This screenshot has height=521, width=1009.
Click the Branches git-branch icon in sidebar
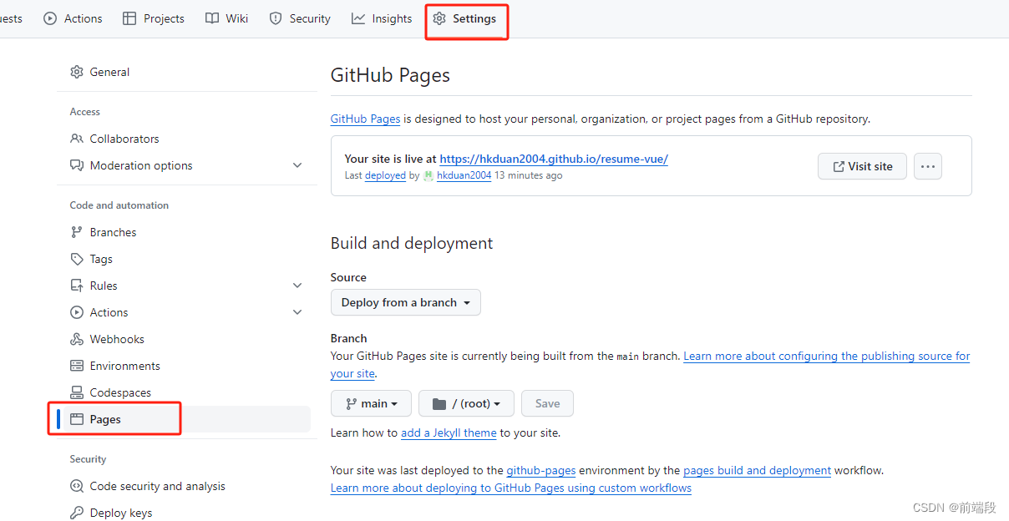point(77,232)
